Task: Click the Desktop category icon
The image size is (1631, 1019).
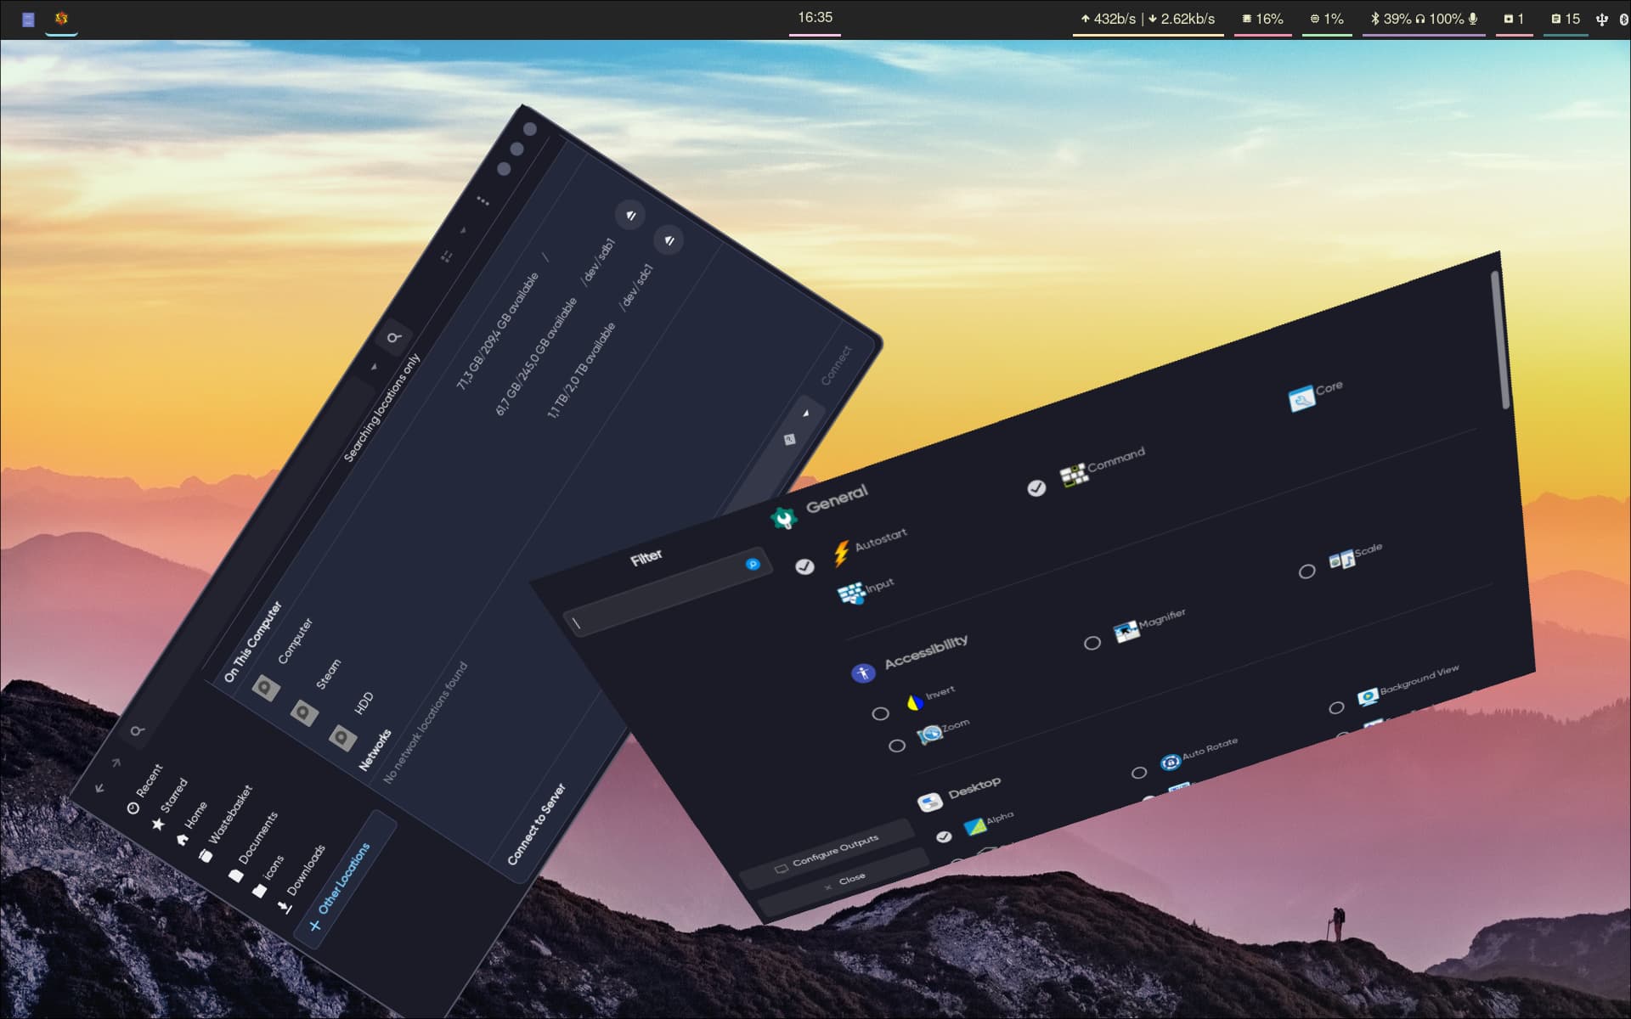Action: click(929, 802)
